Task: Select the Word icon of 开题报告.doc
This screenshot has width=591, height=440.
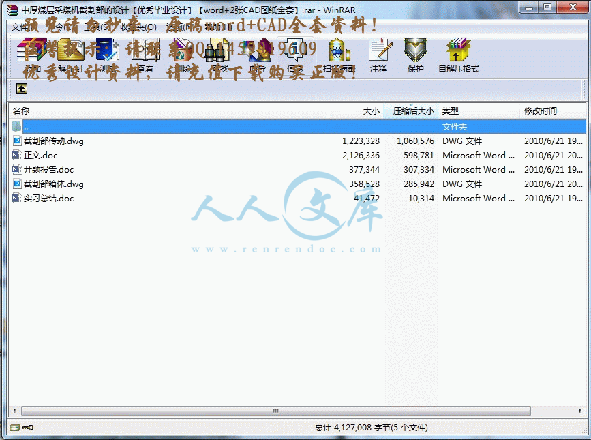Action: pyautogui.click(x=16, y=170)
